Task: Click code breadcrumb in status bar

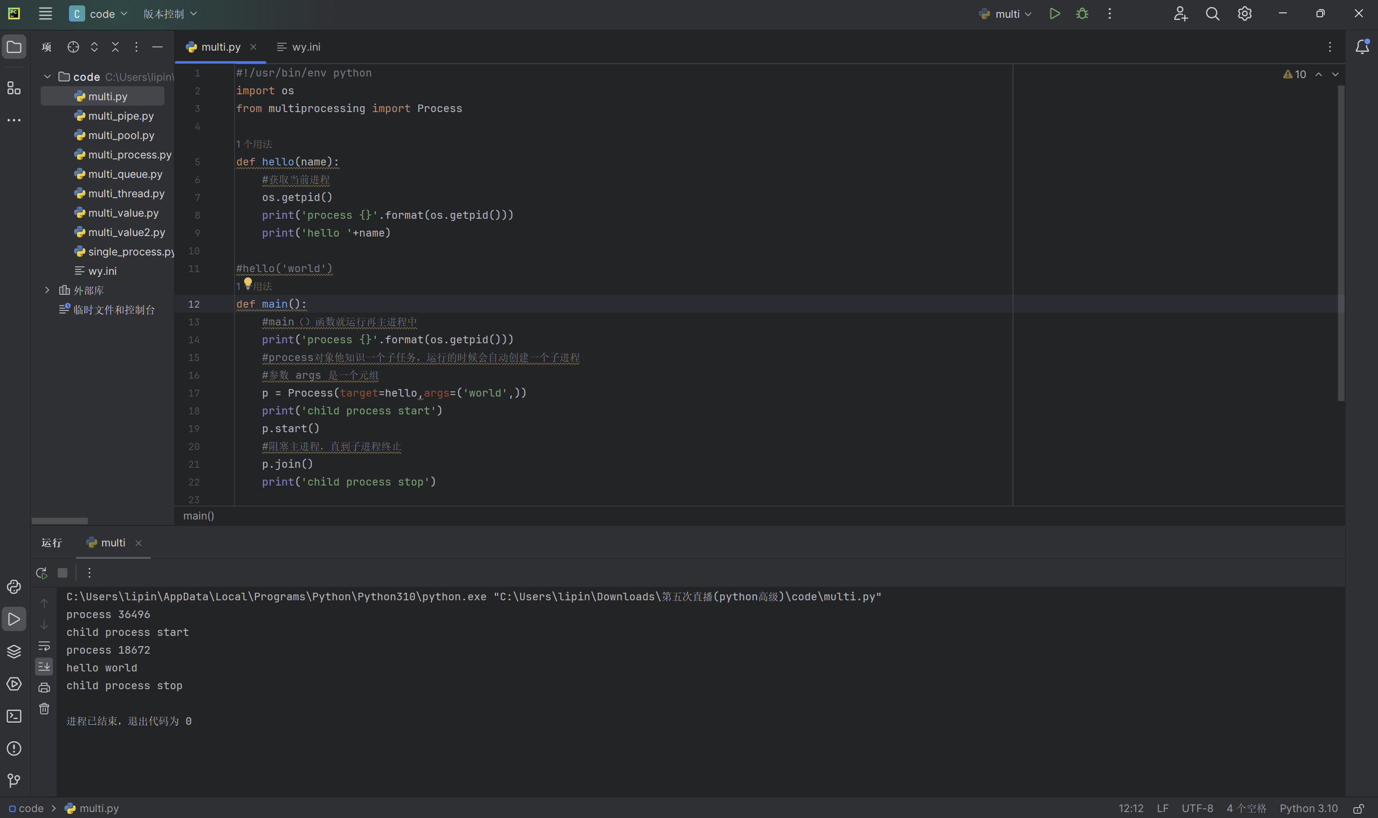Action: [x=26, y=808]
